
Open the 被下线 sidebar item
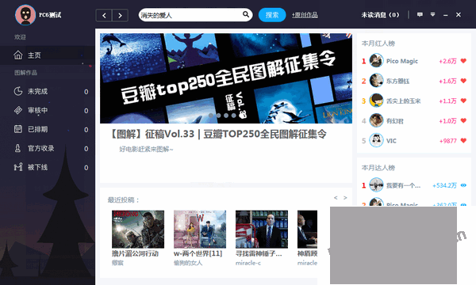(48, 167)
